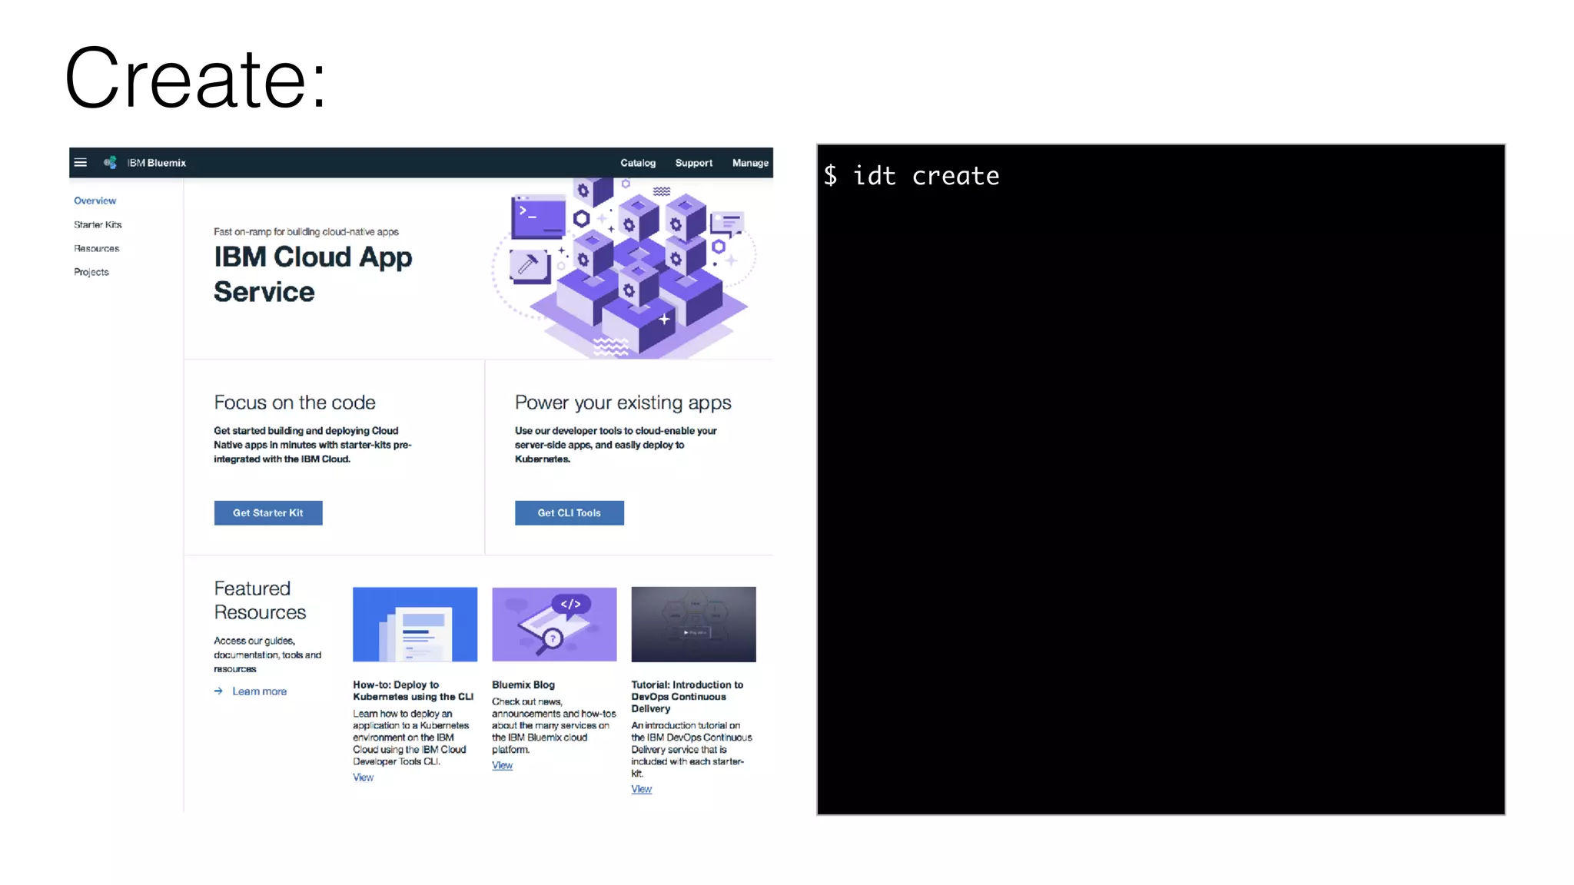Select Resources in the sidebar
This screenshot has height=885, width=1574.
[x=96, y=248]
